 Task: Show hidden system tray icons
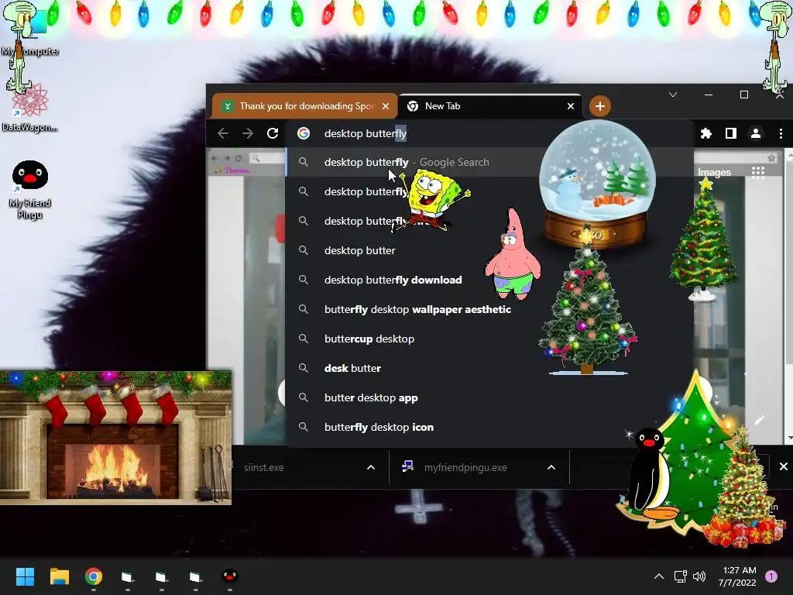(x=658, y=576)
